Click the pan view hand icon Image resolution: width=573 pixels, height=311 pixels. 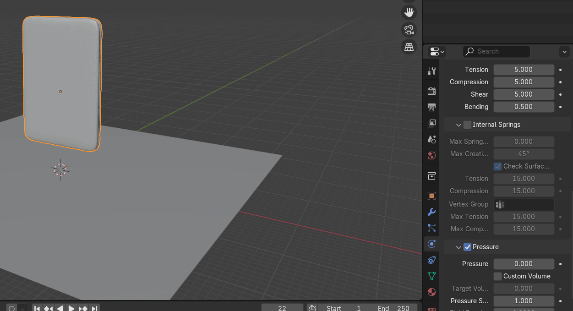coord(409,12)
